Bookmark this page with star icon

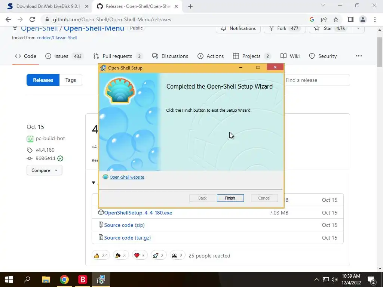pyautogui.click(x=336, y=19)
